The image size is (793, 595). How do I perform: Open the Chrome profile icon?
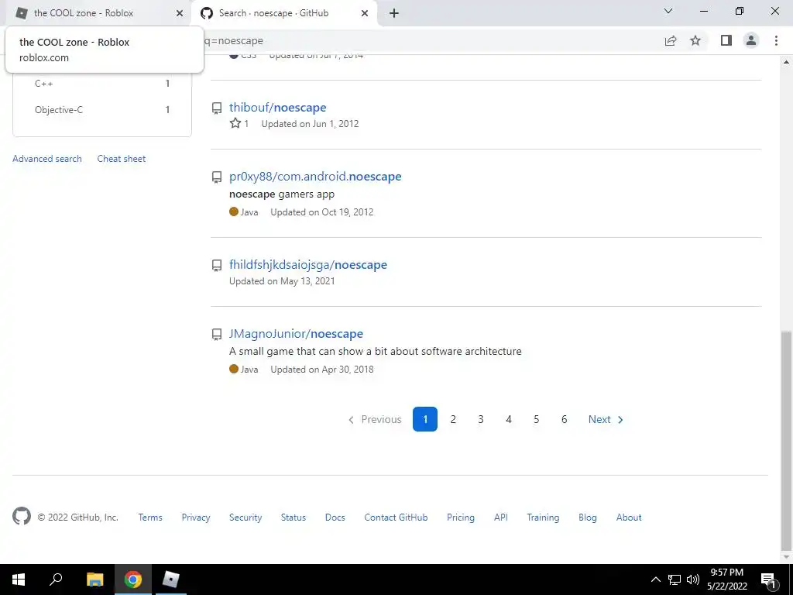[751, 40]
